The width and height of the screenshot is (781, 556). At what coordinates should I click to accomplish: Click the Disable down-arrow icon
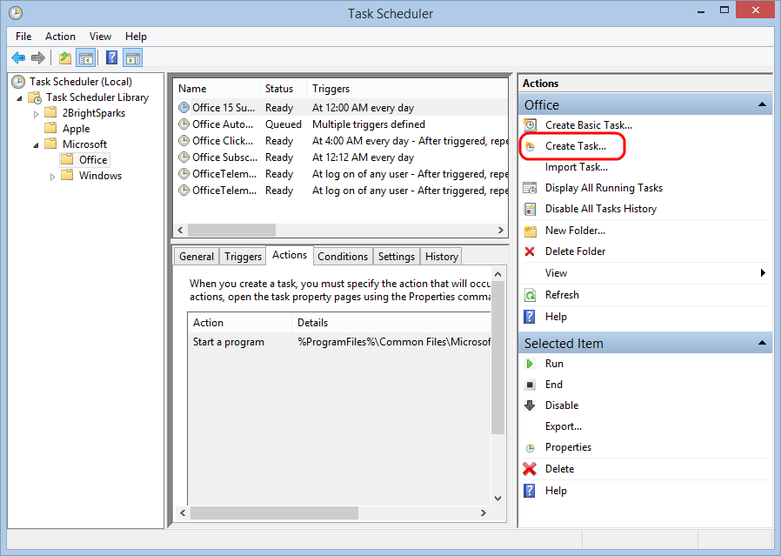530,405
